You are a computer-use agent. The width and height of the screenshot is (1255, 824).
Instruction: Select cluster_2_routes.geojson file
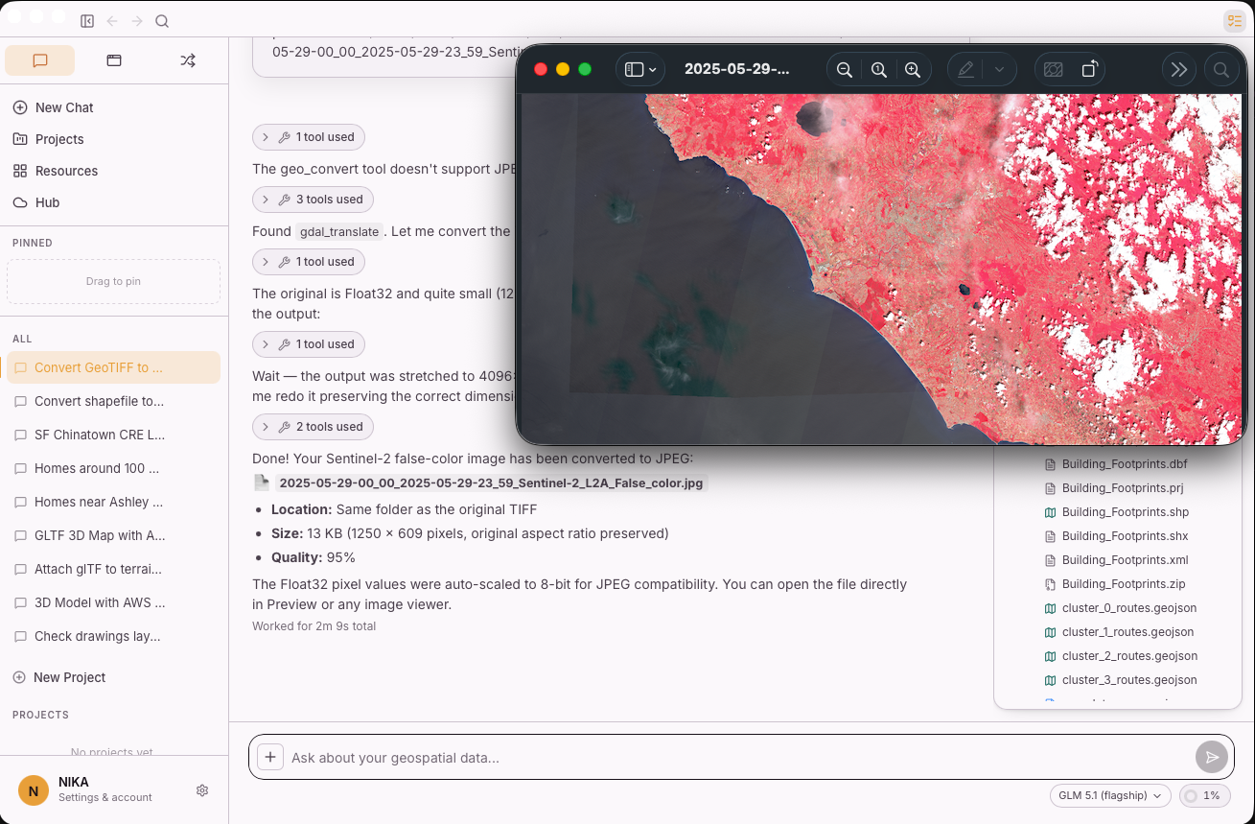[1122, 656]
